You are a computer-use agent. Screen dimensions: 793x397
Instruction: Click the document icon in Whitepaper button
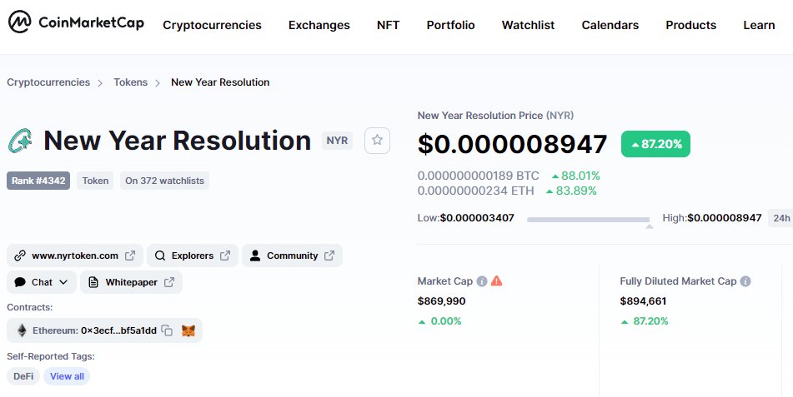[93, 282]
